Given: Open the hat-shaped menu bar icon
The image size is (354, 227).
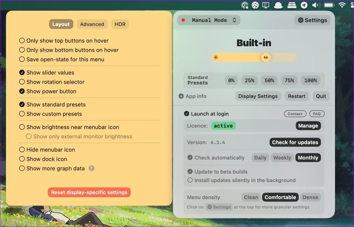Looking at the screenshot, I should click(x=278, y=5).
